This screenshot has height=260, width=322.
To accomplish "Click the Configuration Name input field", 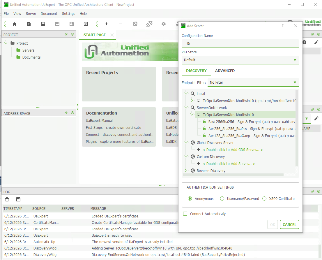I will (240, 43).
